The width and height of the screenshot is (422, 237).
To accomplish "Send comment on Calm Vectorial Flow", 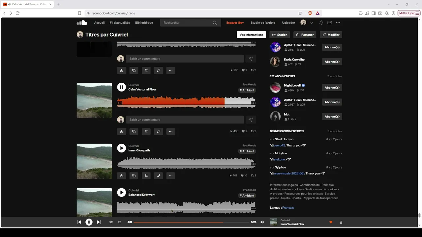I will point(251,120).
